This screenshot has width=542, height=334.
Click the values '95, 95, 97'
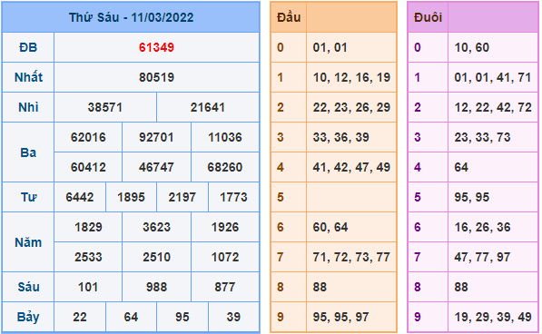(x=340, y=317)
